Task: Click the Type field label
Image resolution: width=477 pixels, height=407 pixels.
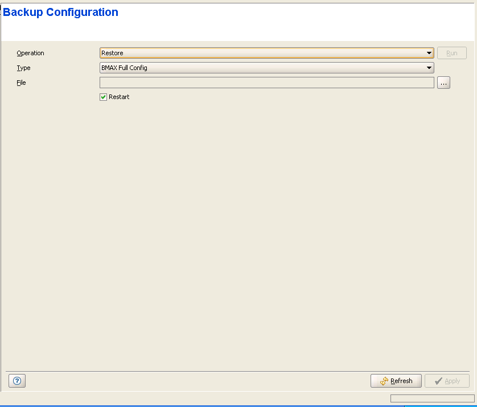Action: [23, 68]
